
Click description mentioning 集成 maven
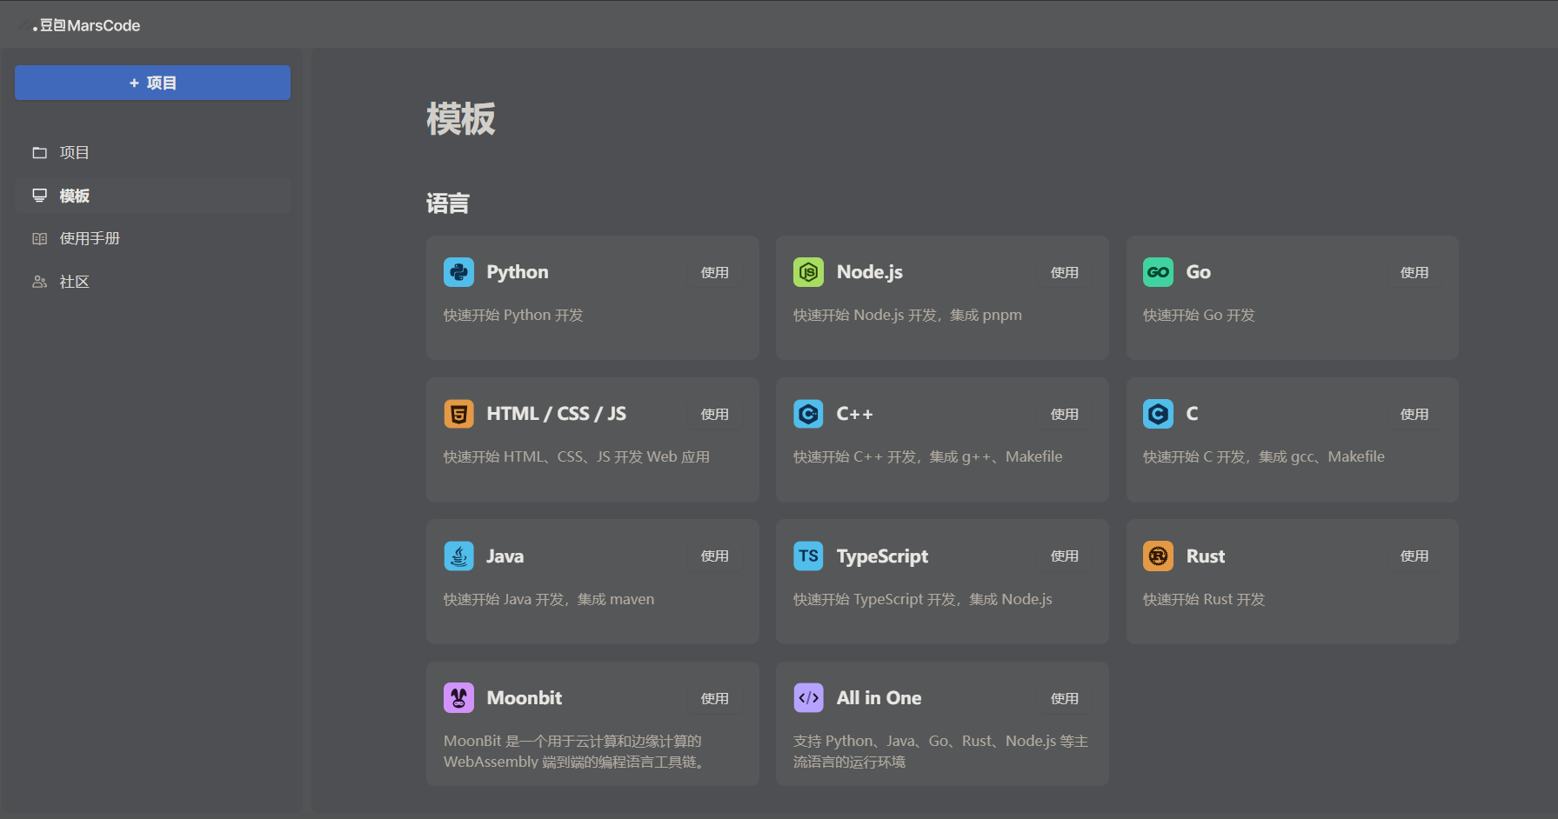(549, 599)
